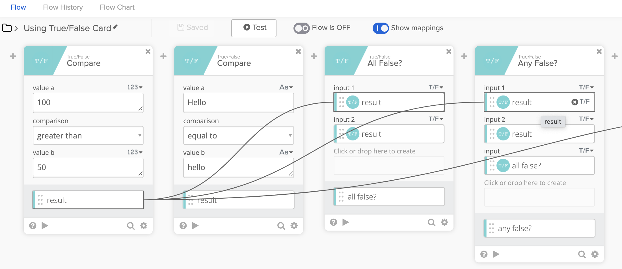Click the value b field containing 50
Image resolution: width=622 pixels, height=269 pixels.
[88, 168]
